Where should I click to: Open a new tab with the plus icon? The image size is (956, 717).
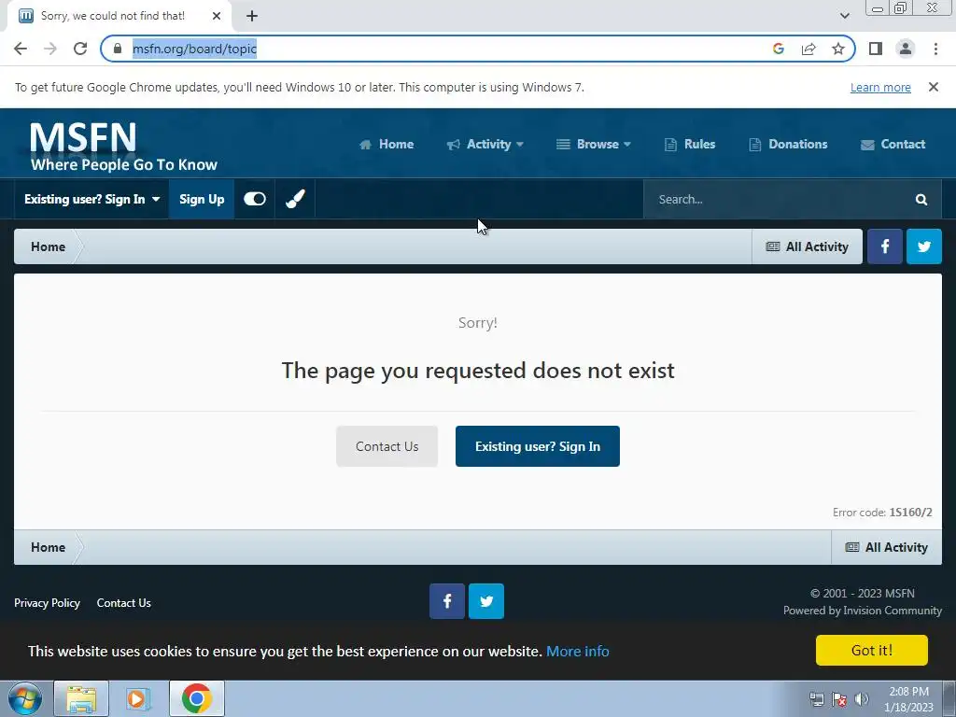pos(252,17)
